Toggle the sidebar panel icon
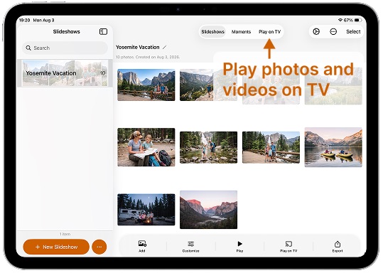 pos(103,31)
